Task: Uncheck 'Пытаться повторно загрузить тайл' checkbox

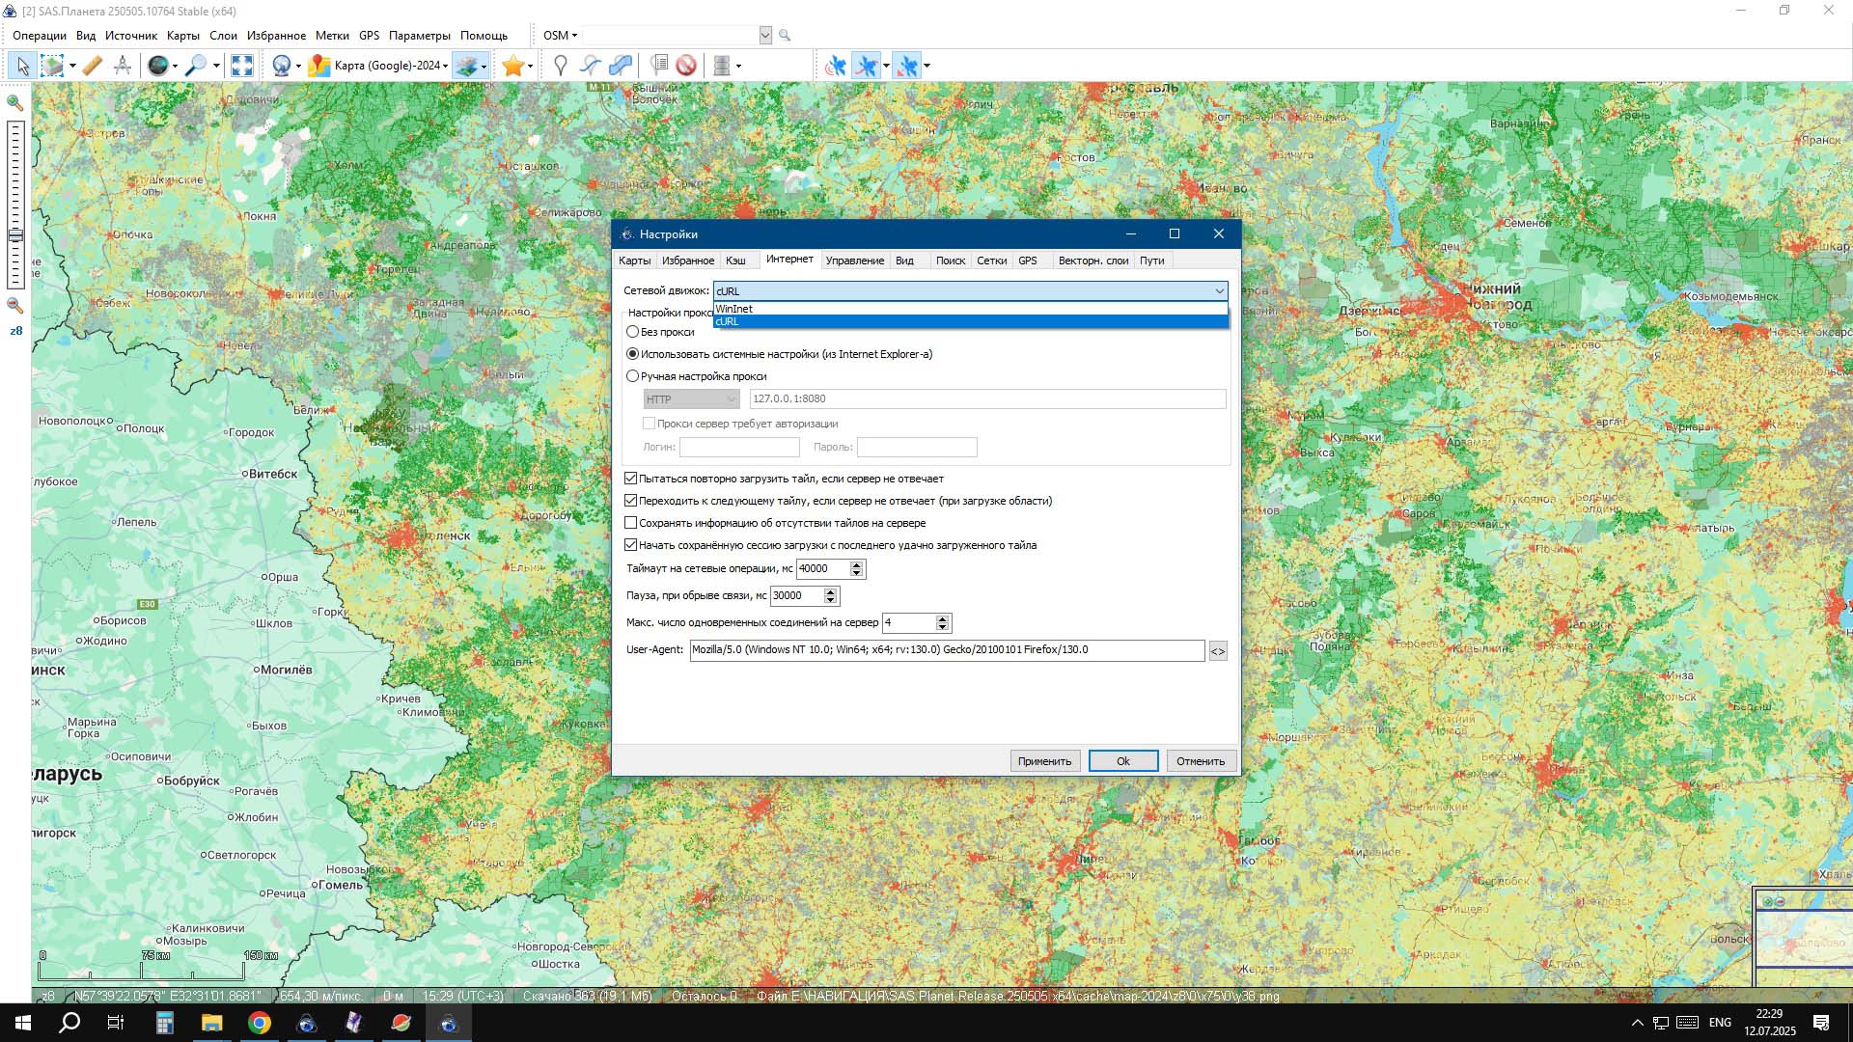Action: tap(631, 479)
